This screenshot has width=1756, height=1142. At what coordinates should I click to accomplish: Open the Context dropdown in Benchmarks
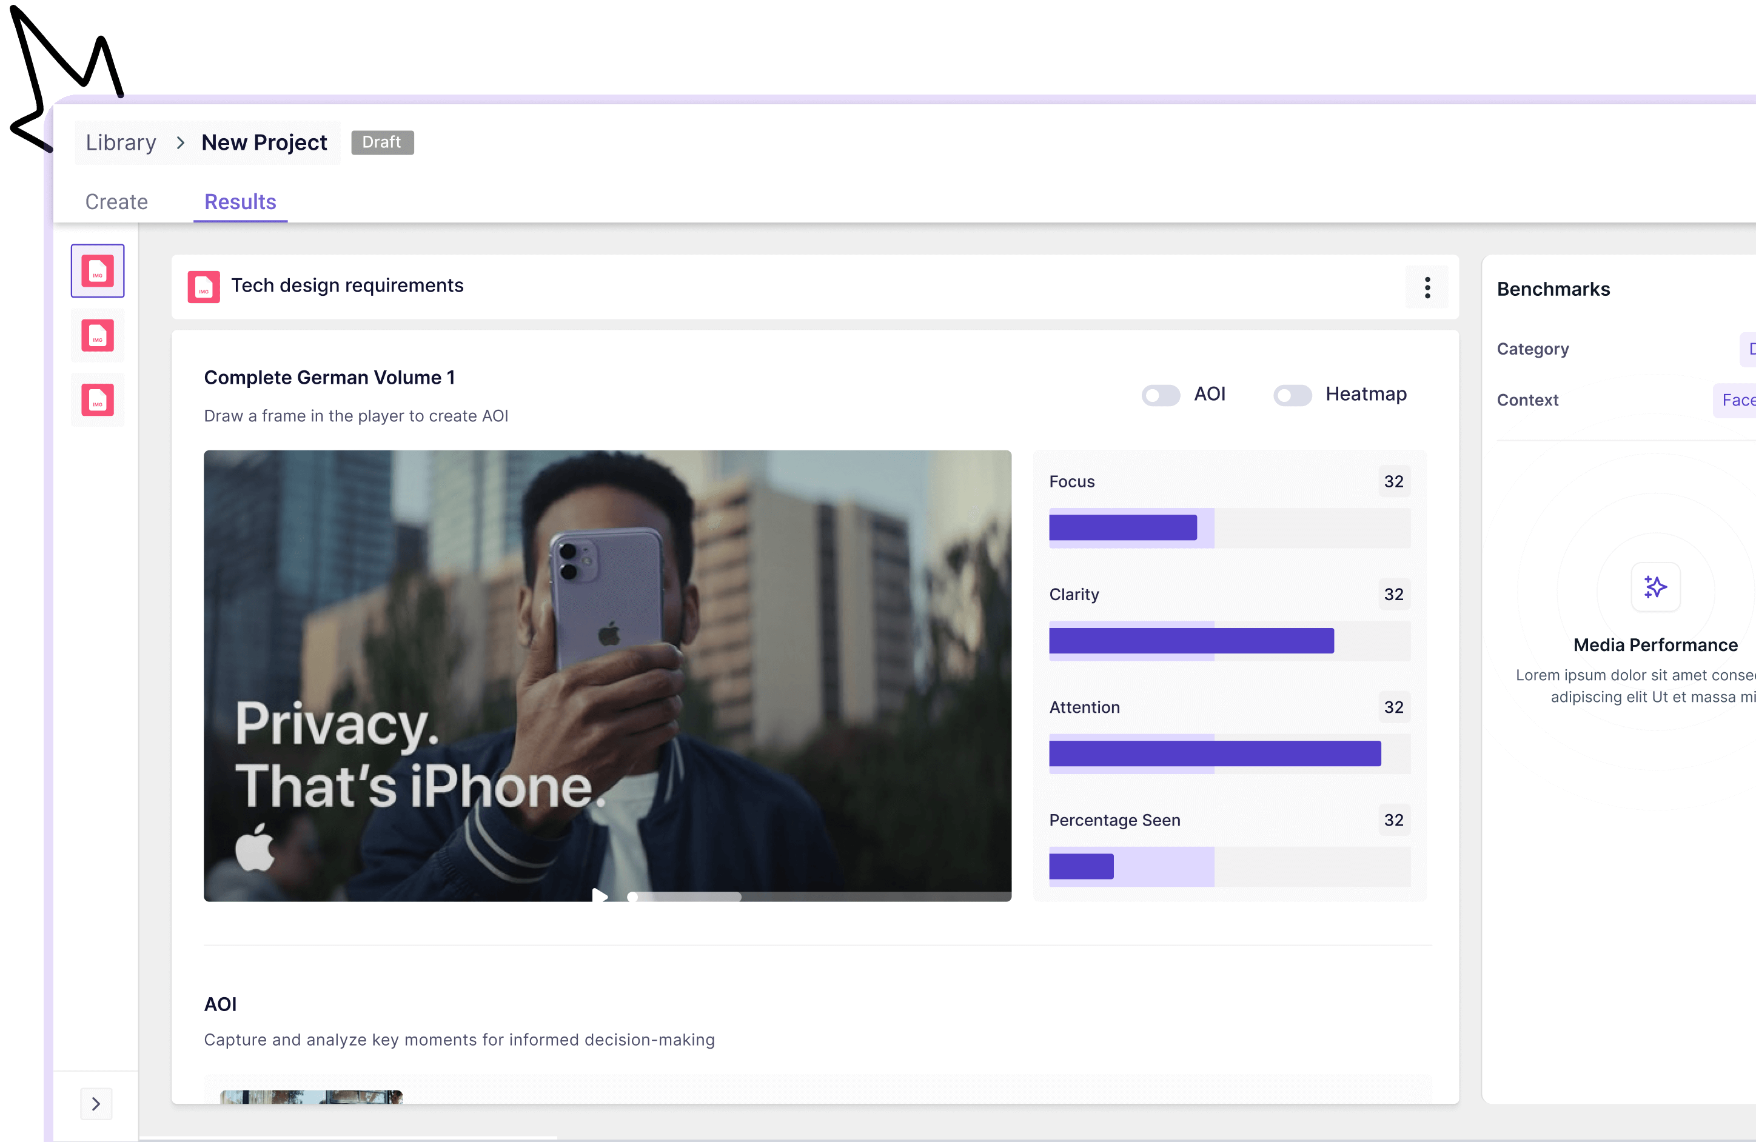[x=1735, y=400]
